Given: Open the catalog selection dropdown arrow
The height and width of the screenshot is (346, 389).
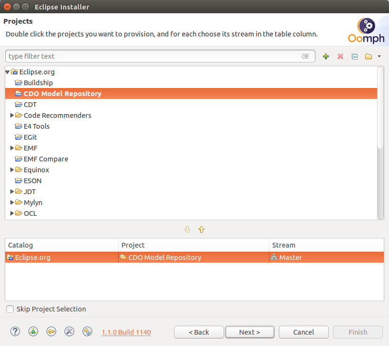Looking at the screenshot, I should [x=379, y=56].
